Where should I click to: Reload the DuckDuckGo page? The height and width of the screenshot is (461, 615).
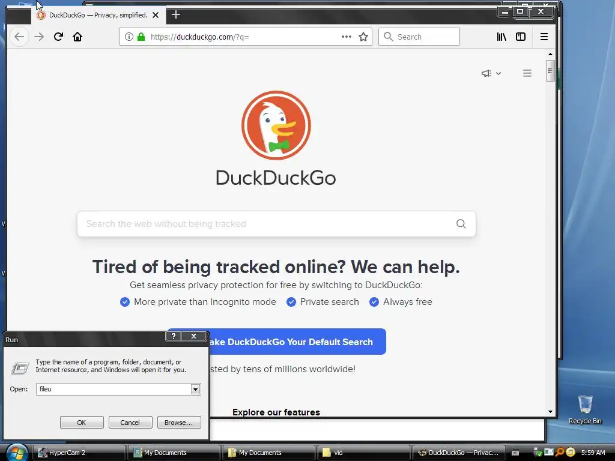coord(58,37)
